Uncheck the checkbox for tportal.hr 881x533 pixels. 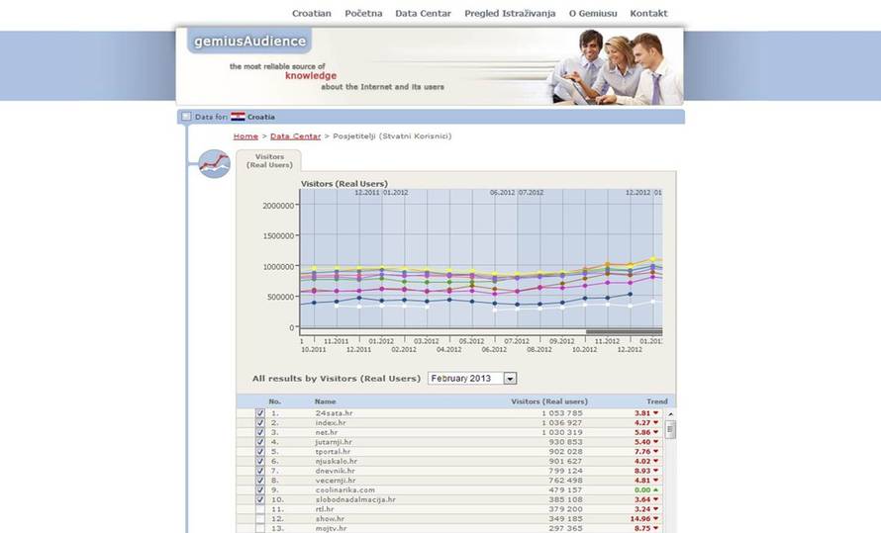260,451
